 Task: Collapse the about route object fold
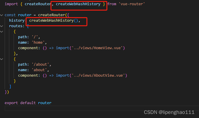tap(1, 59)
